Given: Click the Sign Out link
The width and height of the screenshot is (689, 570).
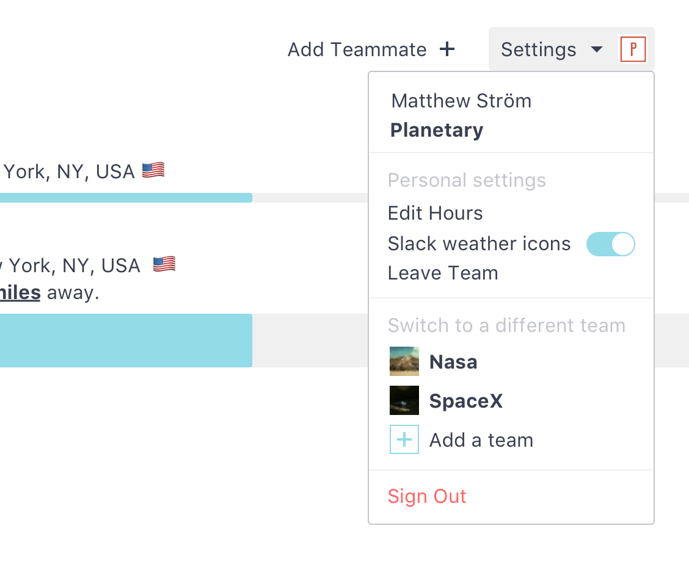Looking at the screenshot, I should (x=427, y=496).
